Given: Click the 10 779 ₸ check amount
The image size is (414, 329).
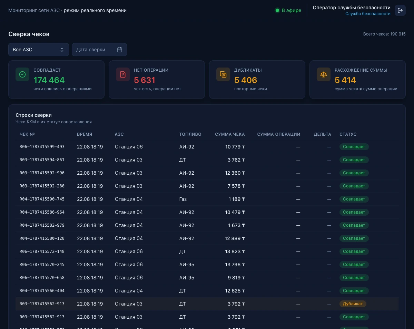Looking at the screenshot, I should (x=235, y=147).
